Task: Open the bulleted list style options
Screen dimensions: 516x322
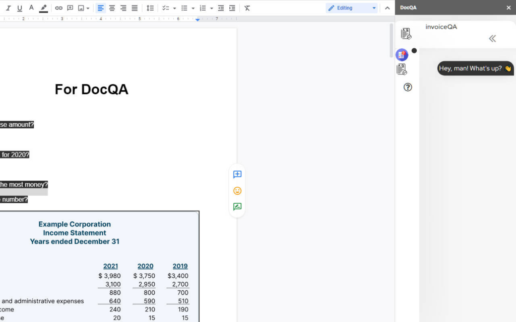Action: click(x=193, y=8)
